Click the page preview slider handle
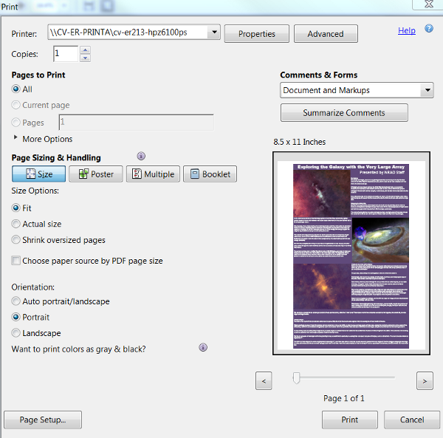443x438 pixels. tap(297, 378)
